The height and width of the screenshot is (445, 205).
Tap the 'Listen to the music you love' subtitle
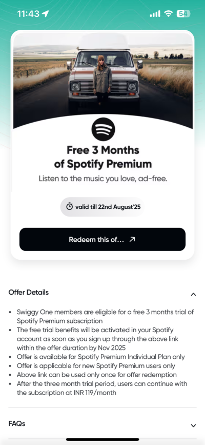[103, 179]
